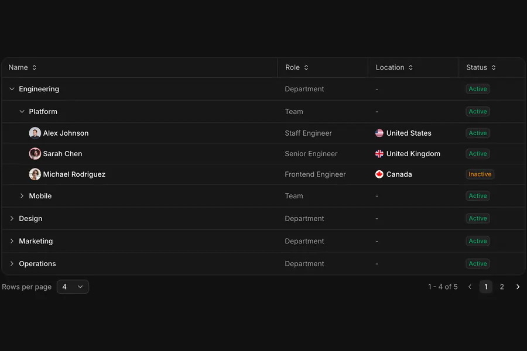Open the Rows per page dropdown
The width and height of the screenshot is (527, 351).
(73, 287)
